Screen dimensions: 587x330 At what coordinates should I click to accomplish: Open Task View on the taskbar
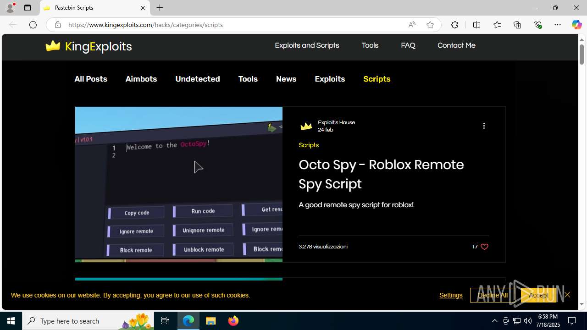click(165, 321)
